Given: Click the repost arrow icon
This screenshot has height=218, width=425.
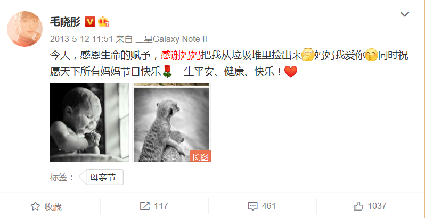Looking at the screenshot, I should point(145,206).
